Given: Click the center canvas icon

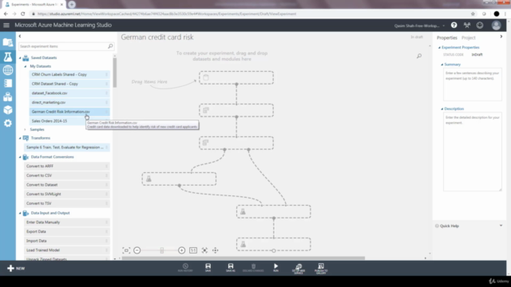Looking at the screenshot, I should (x=204, y=250).
